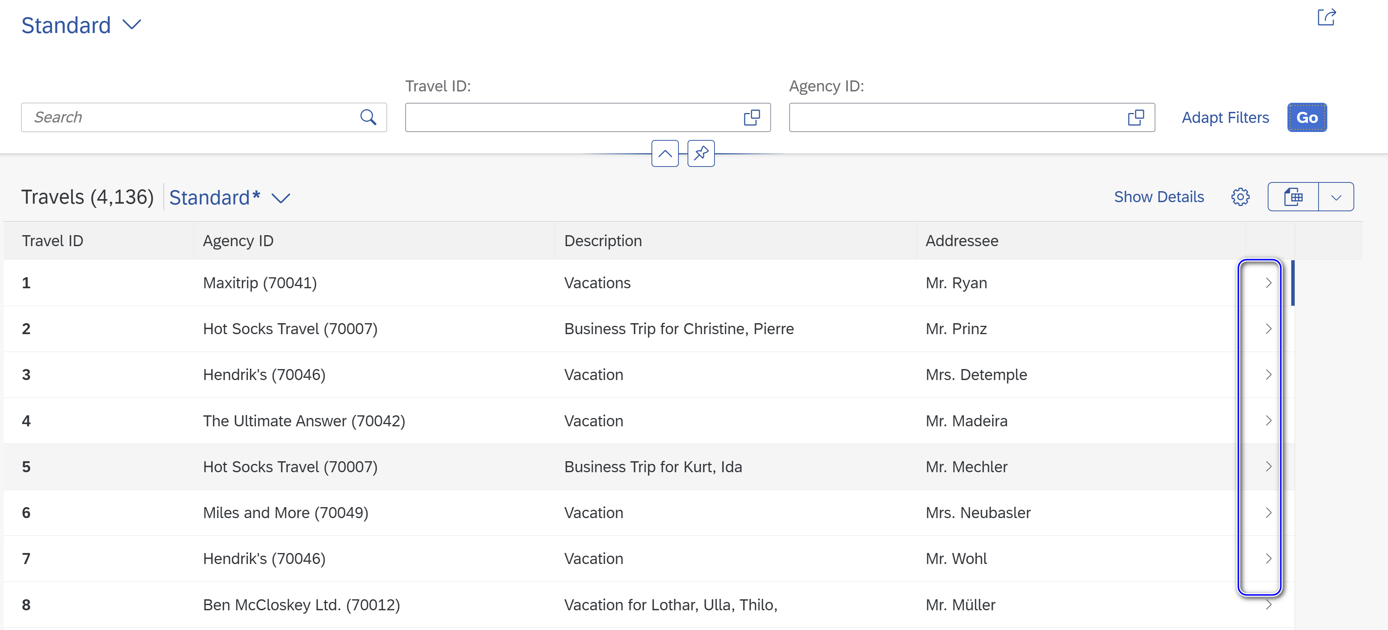Click the Search input field
The width and height of the screenshot is (1388, 630).
(189, 117)
